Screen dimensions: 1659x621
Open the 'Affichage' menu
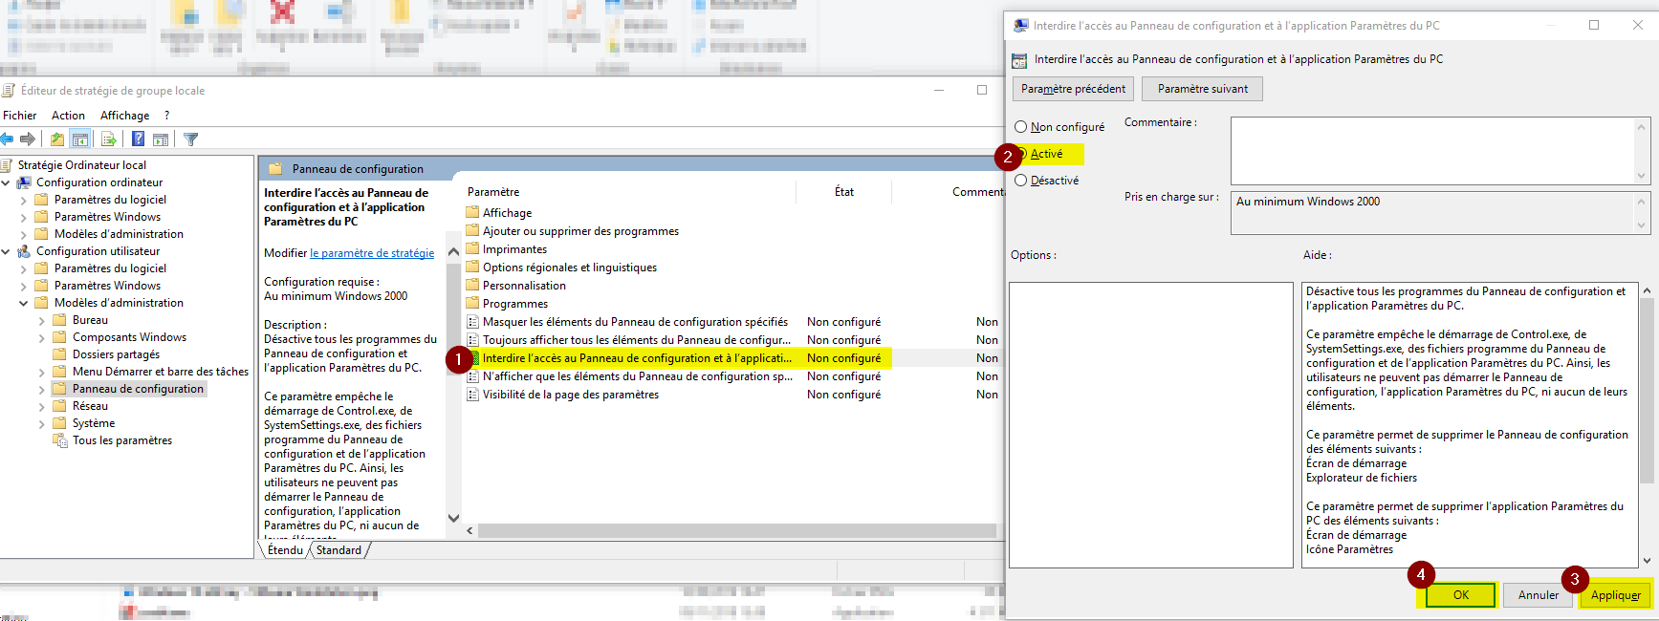pyautogui.click(x=124, y=116)
